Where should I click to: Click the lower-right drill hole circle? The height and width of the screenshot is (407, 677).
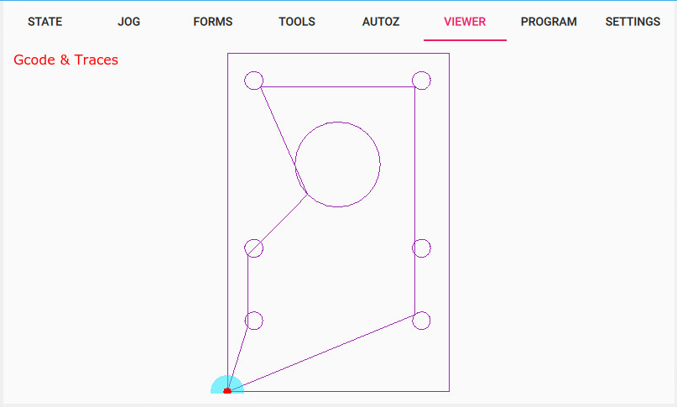[x=421, y=321]
